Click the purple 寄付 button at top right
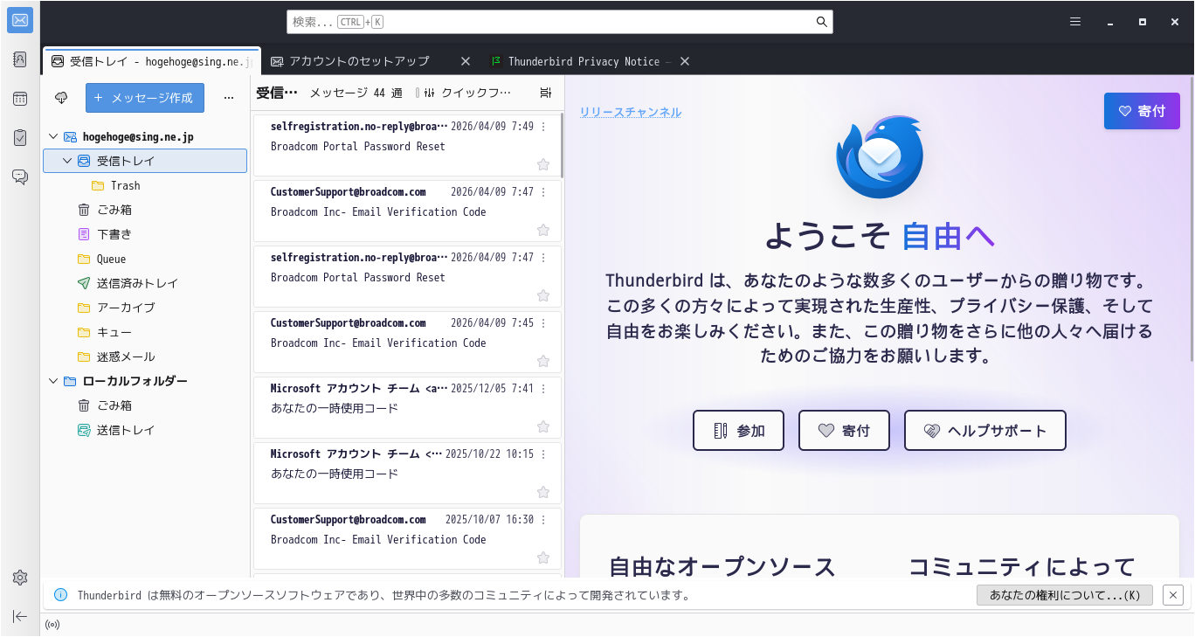Screen dimensions: 1195x637 coord(1142,111)
